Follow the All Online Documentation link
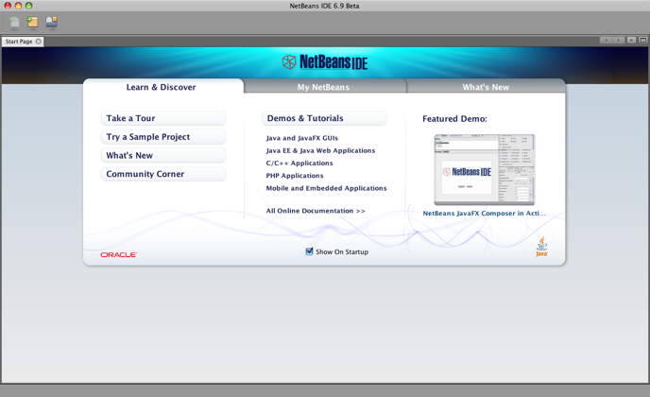 point(316,211)
